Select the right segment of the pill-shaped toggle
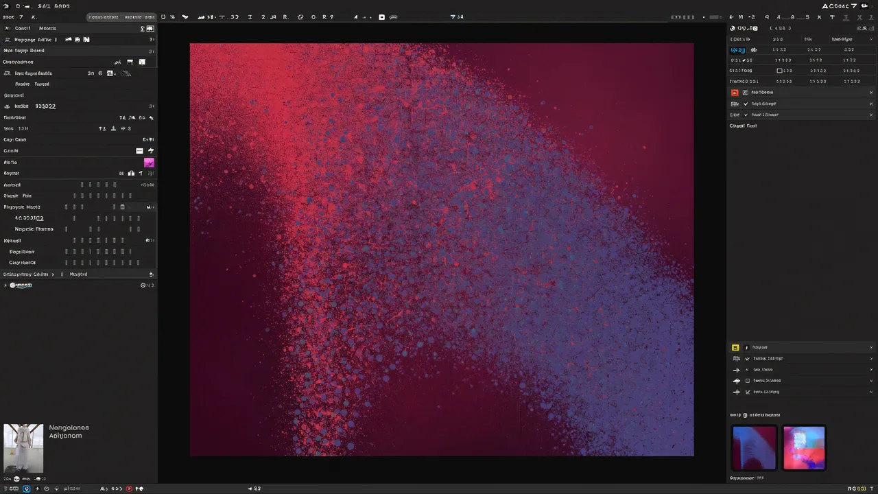This screenshot has height=494, width=878. [139, 17]
